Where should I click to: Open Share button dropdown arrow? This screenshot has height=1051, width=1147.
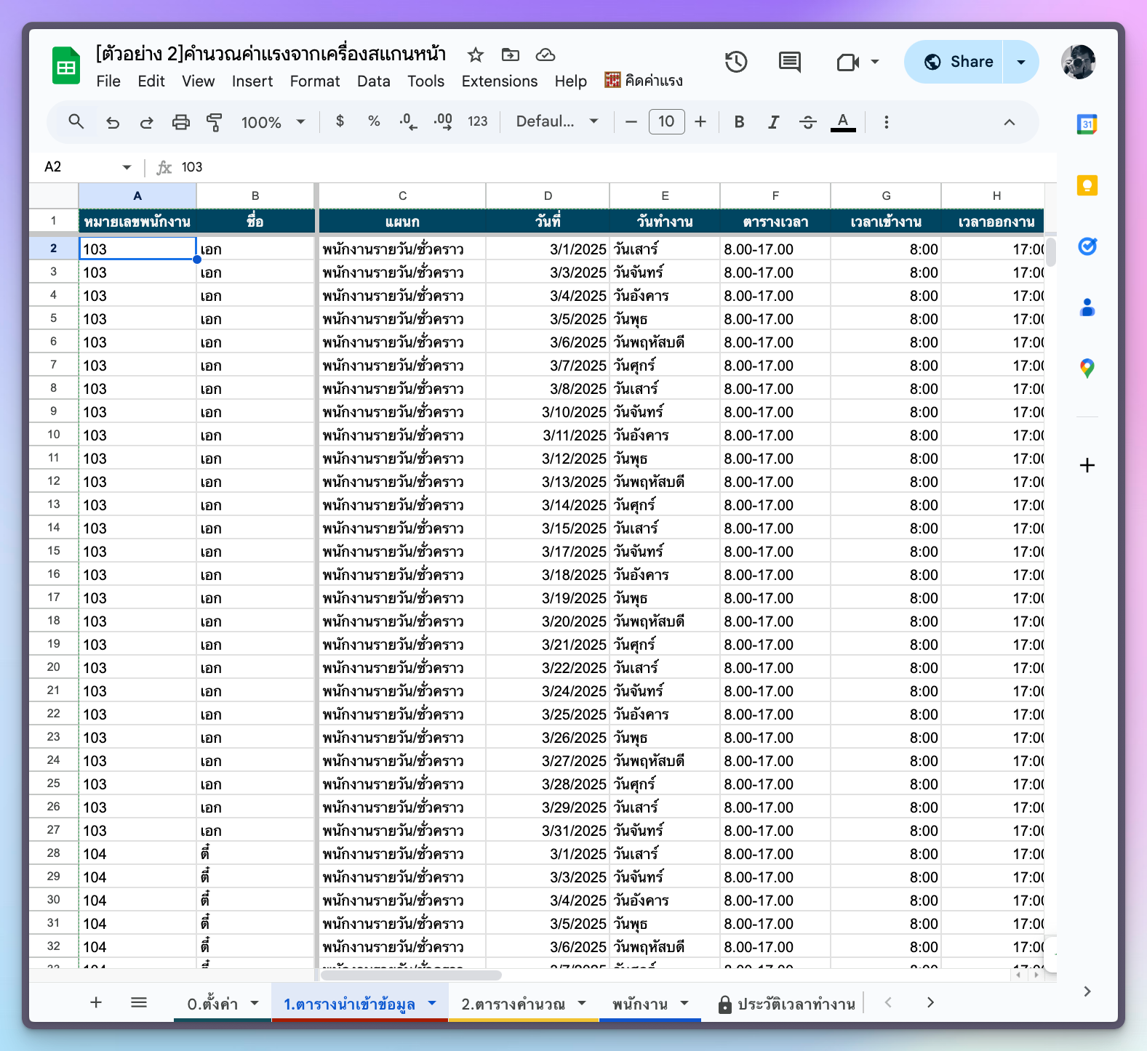coord(1021,63)
